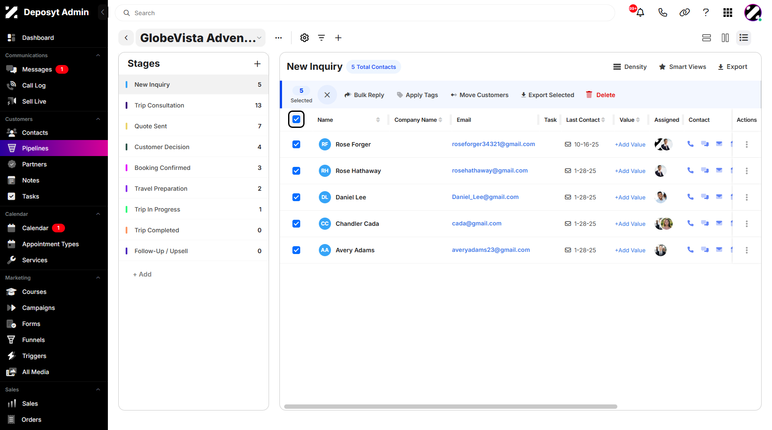
Task: Uncheck Rose Forger's row checkbox
Action: point(296,144)
